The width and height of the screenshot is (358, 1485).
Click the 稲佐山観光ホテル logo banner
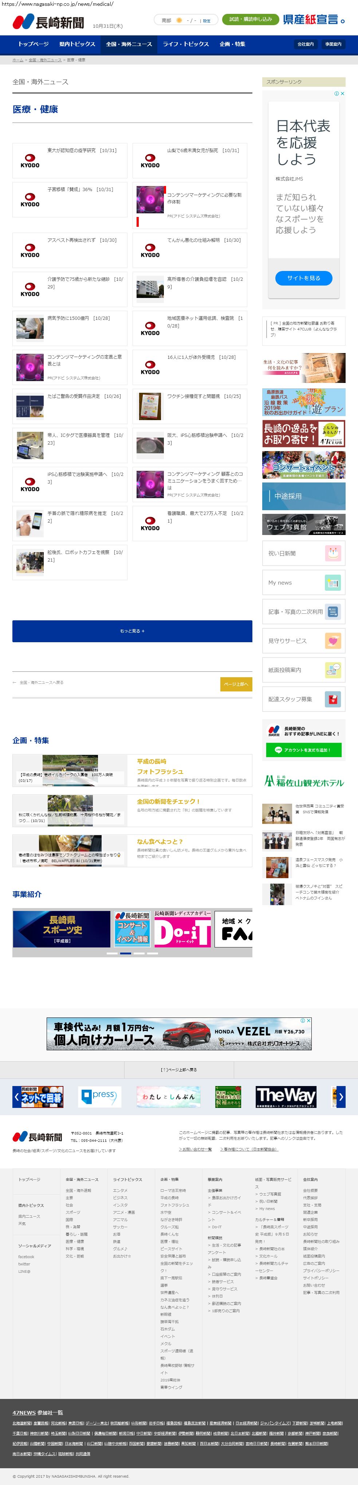pyautogui.click(x=304, y=782)
